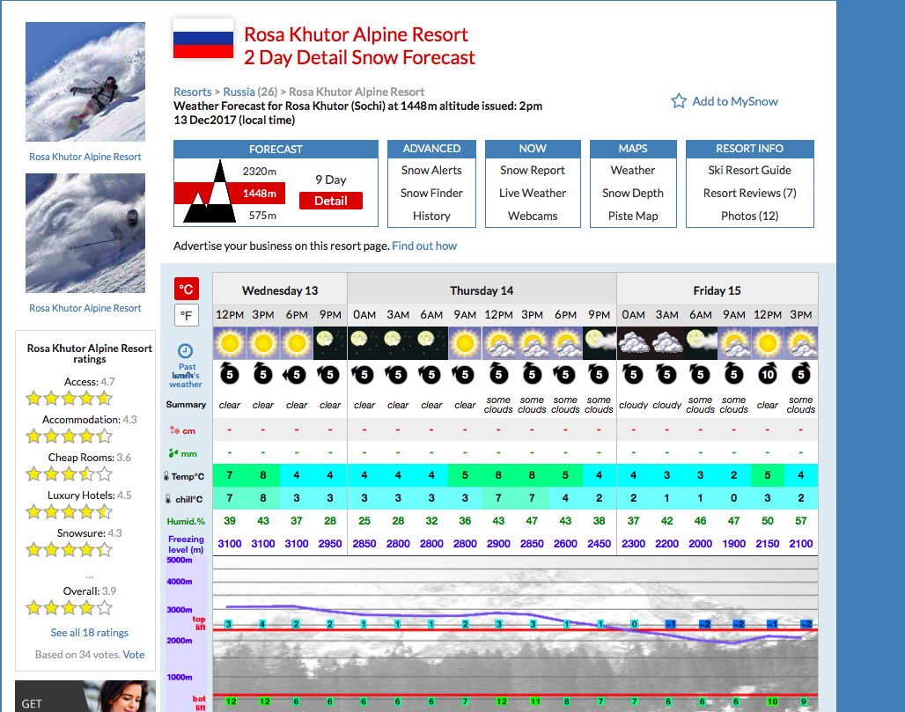Click the Cheap Rooms star rating icons
The image size is (905, 712).
tap(69, 473)
